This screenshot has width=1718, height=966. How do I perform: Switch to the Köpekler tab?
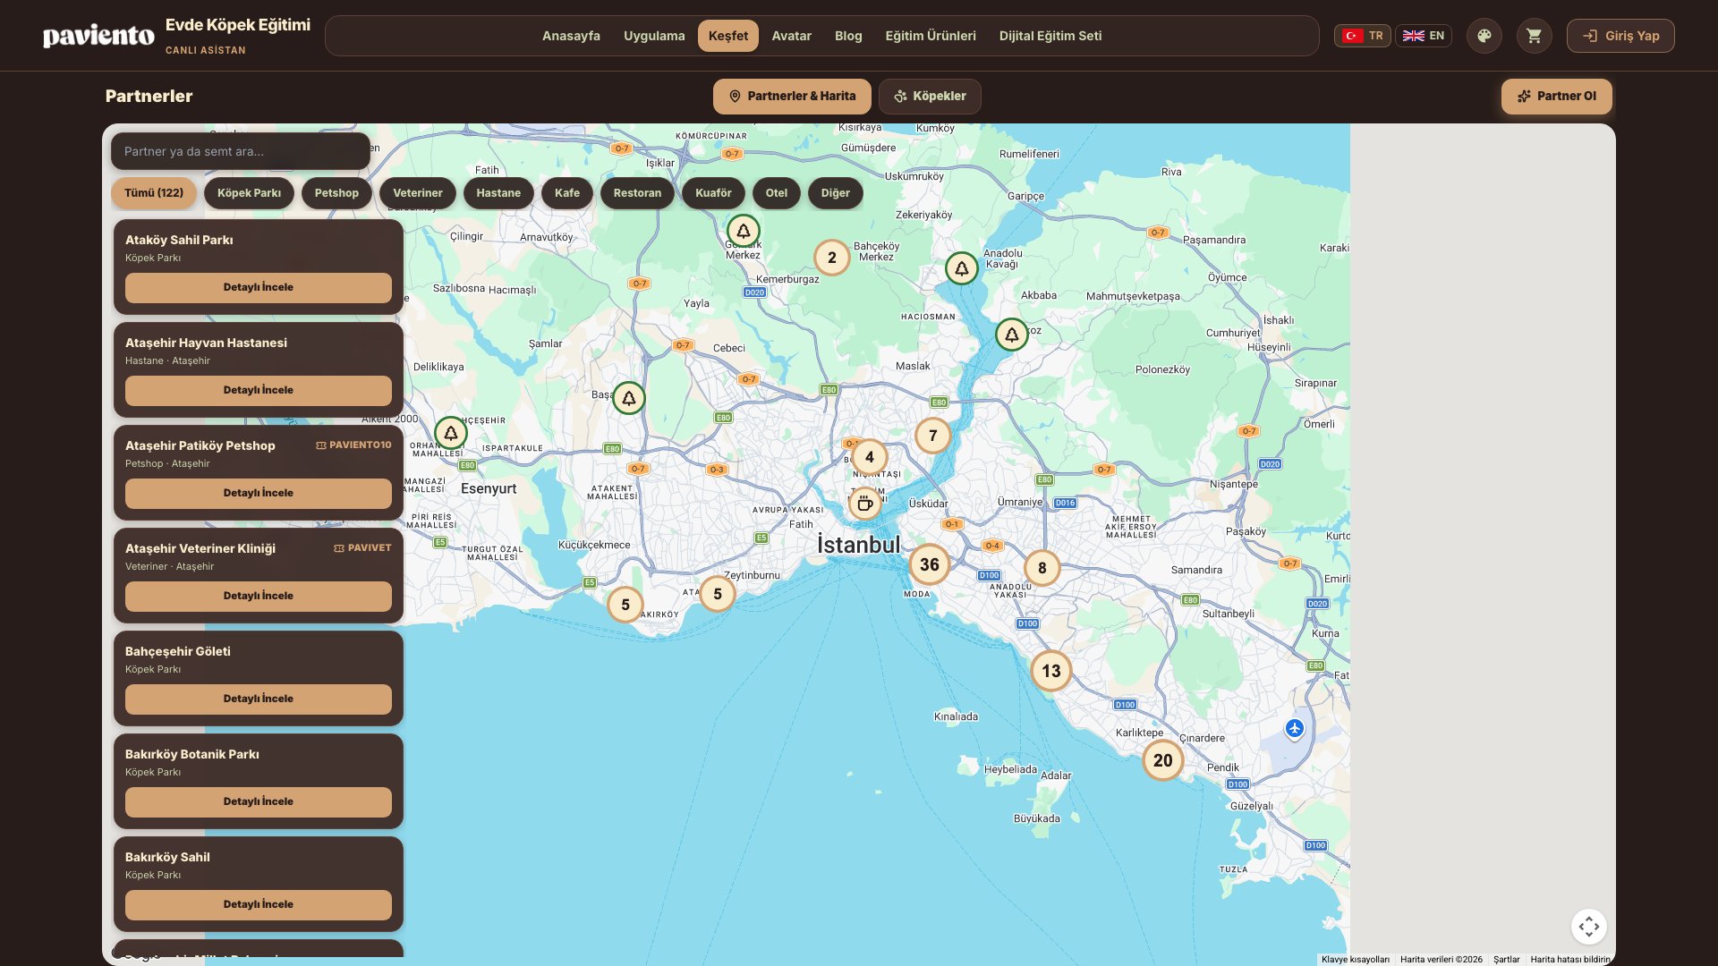pyautogui.click(x=930, y=97)
